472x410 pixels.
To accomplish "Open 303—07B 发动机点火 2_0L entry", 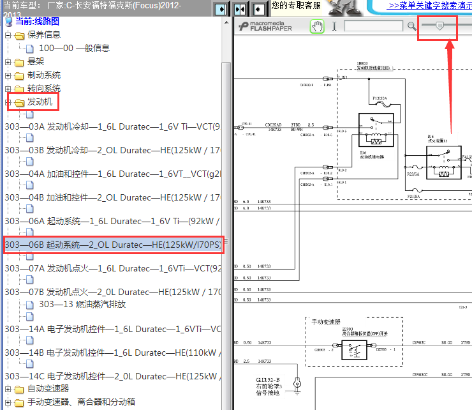I will pyautogui.click(x=113, y=292).
